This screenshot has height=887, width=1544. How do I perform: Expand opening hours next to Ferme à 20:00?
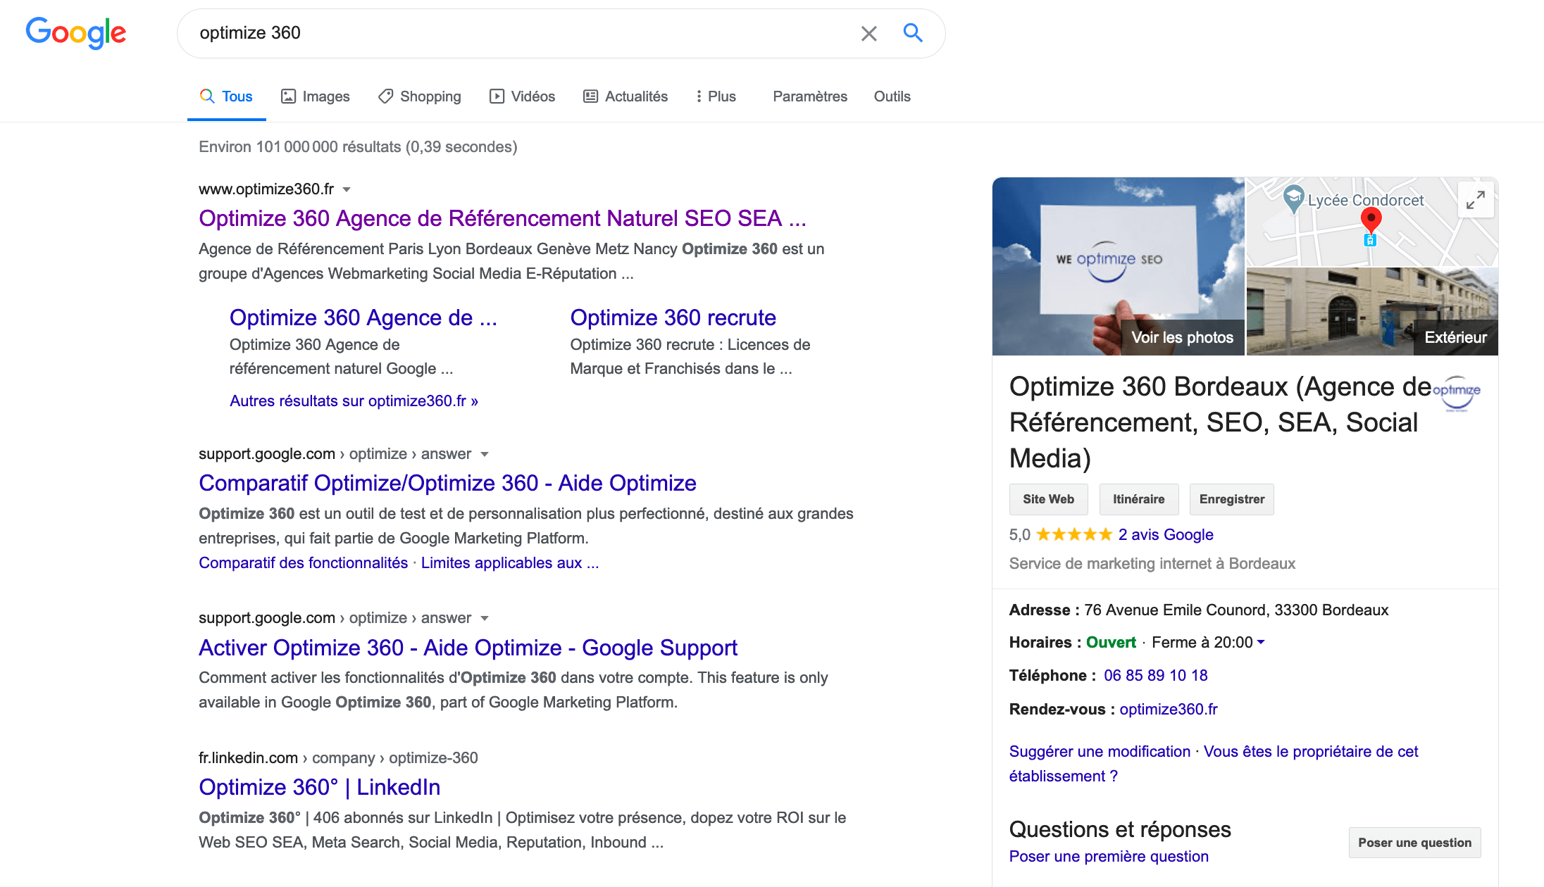click(x=1261, y=642)
